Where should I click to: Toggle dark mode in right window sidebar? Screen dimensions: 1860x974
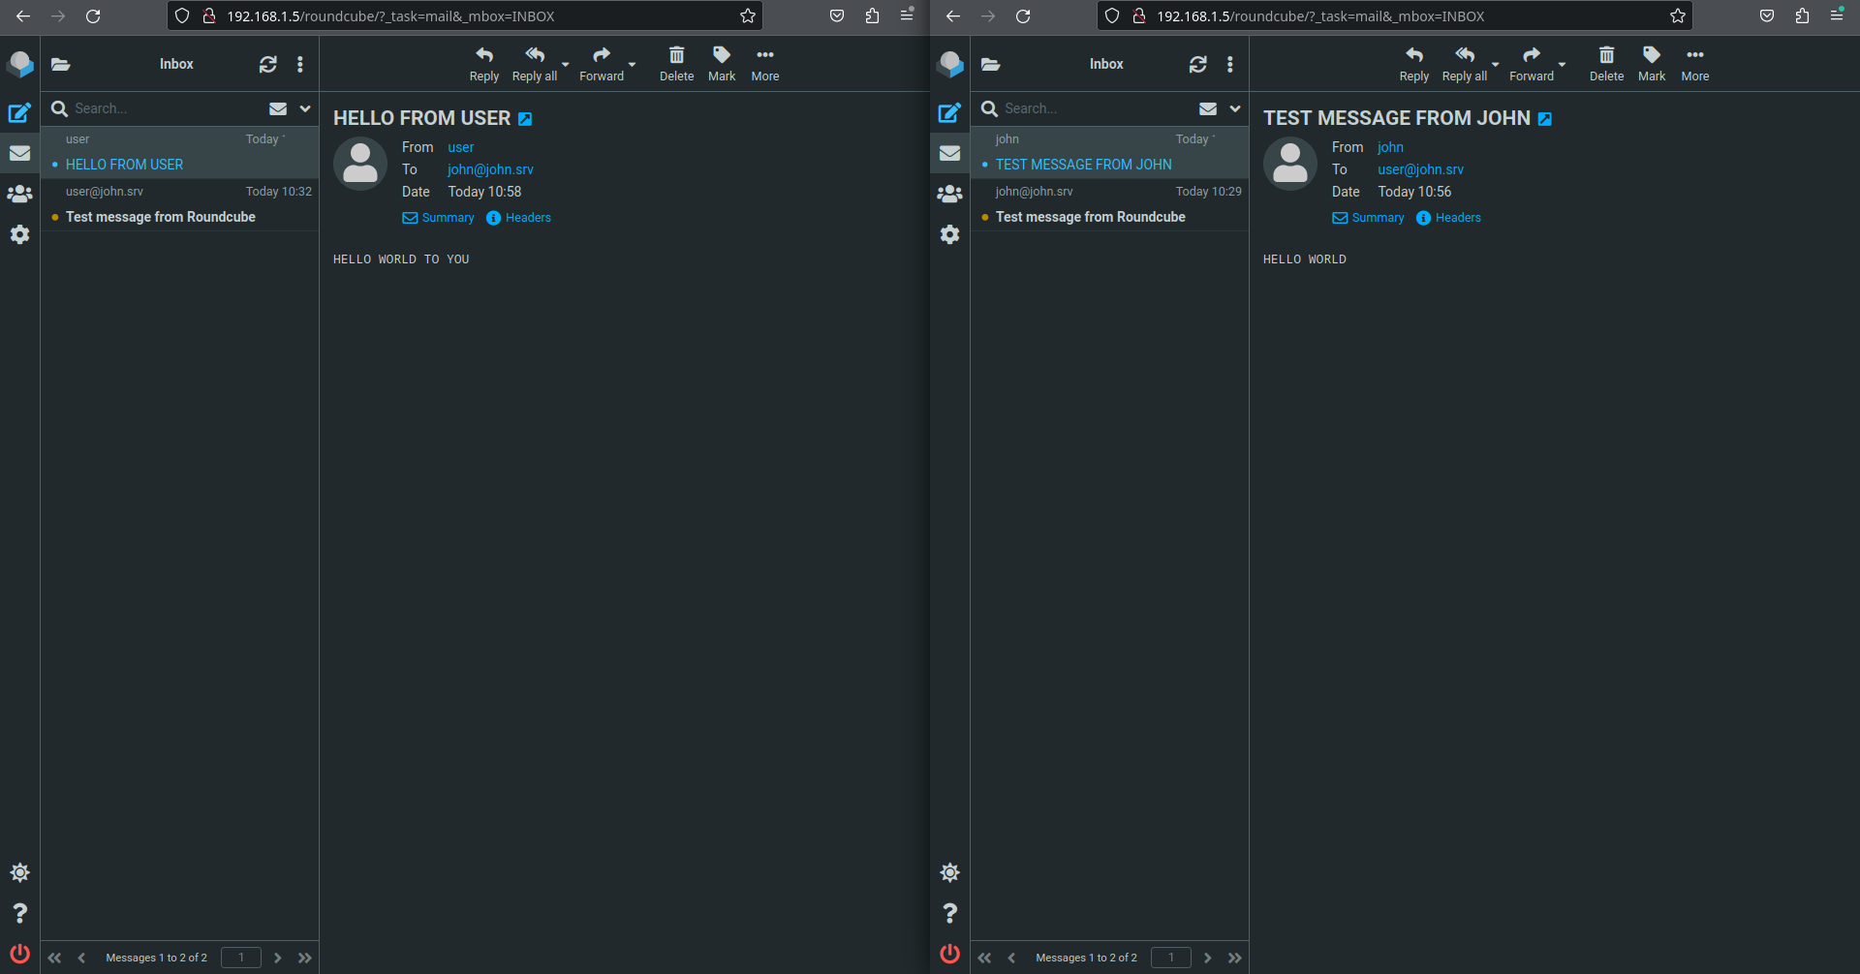point(949,872)
